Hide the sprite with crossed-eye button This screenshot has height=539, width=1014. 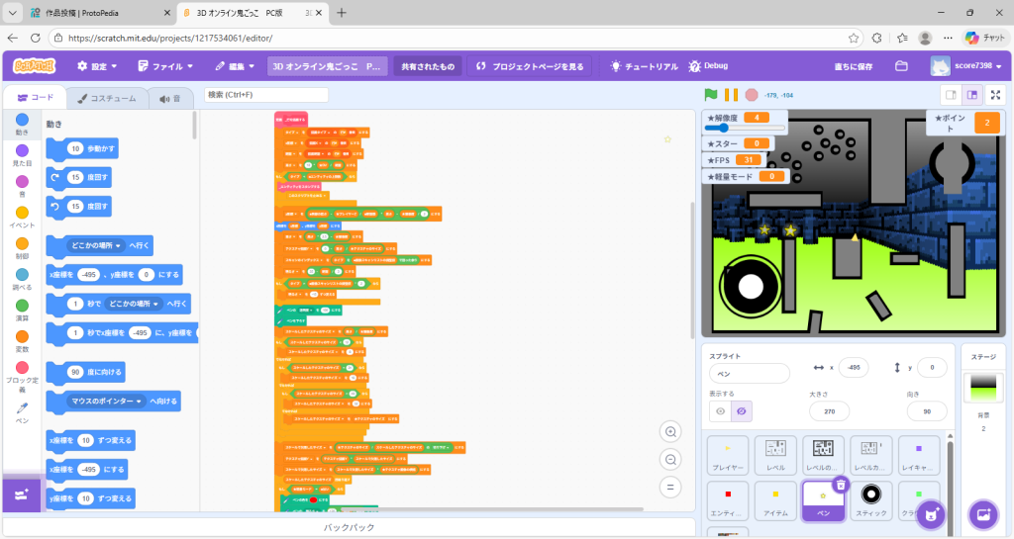[x=742, y=410]
